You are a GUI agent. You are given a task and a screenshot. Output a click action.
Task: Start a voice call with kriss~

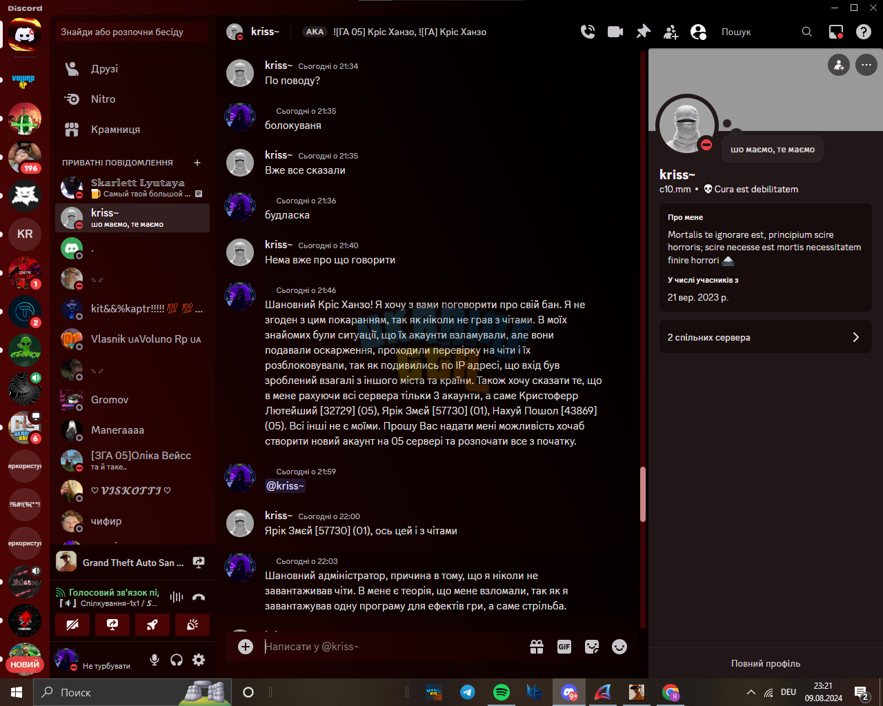pyautogui.click(x=588, y=32)
